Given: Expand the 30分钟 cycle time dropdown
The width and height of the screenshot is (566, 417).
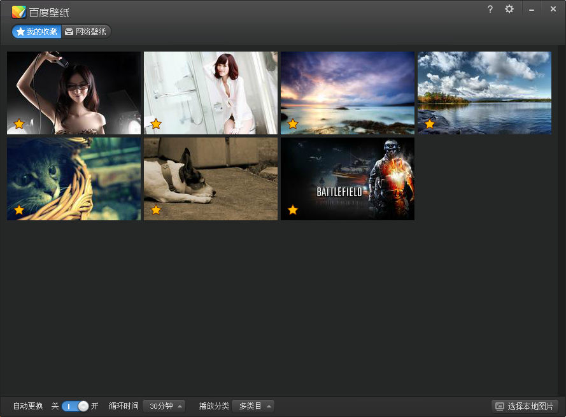Looking at the screenshot, I should tap(164, 406).
